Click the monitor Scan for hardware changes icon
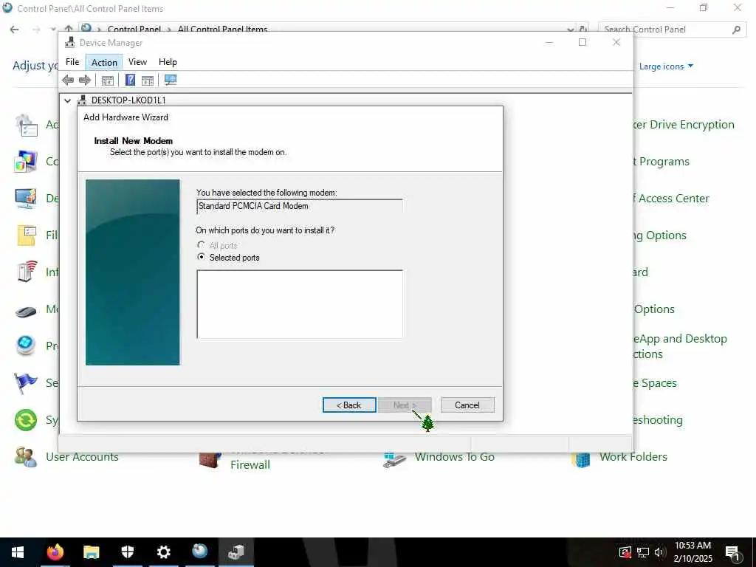756x567 pixels. click(x=171, y=80)
